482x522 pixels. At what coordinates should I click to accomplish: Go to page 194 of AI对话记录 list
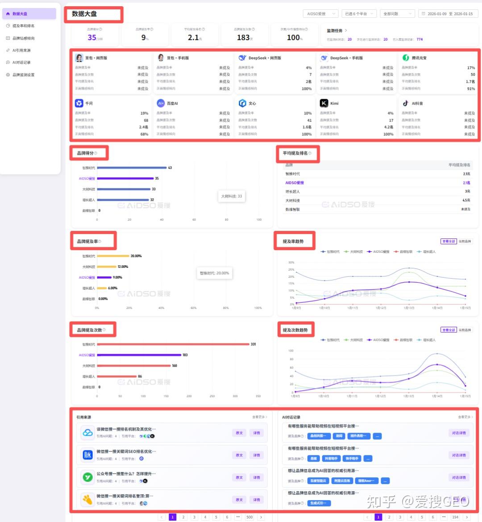(x=455, y=517)
